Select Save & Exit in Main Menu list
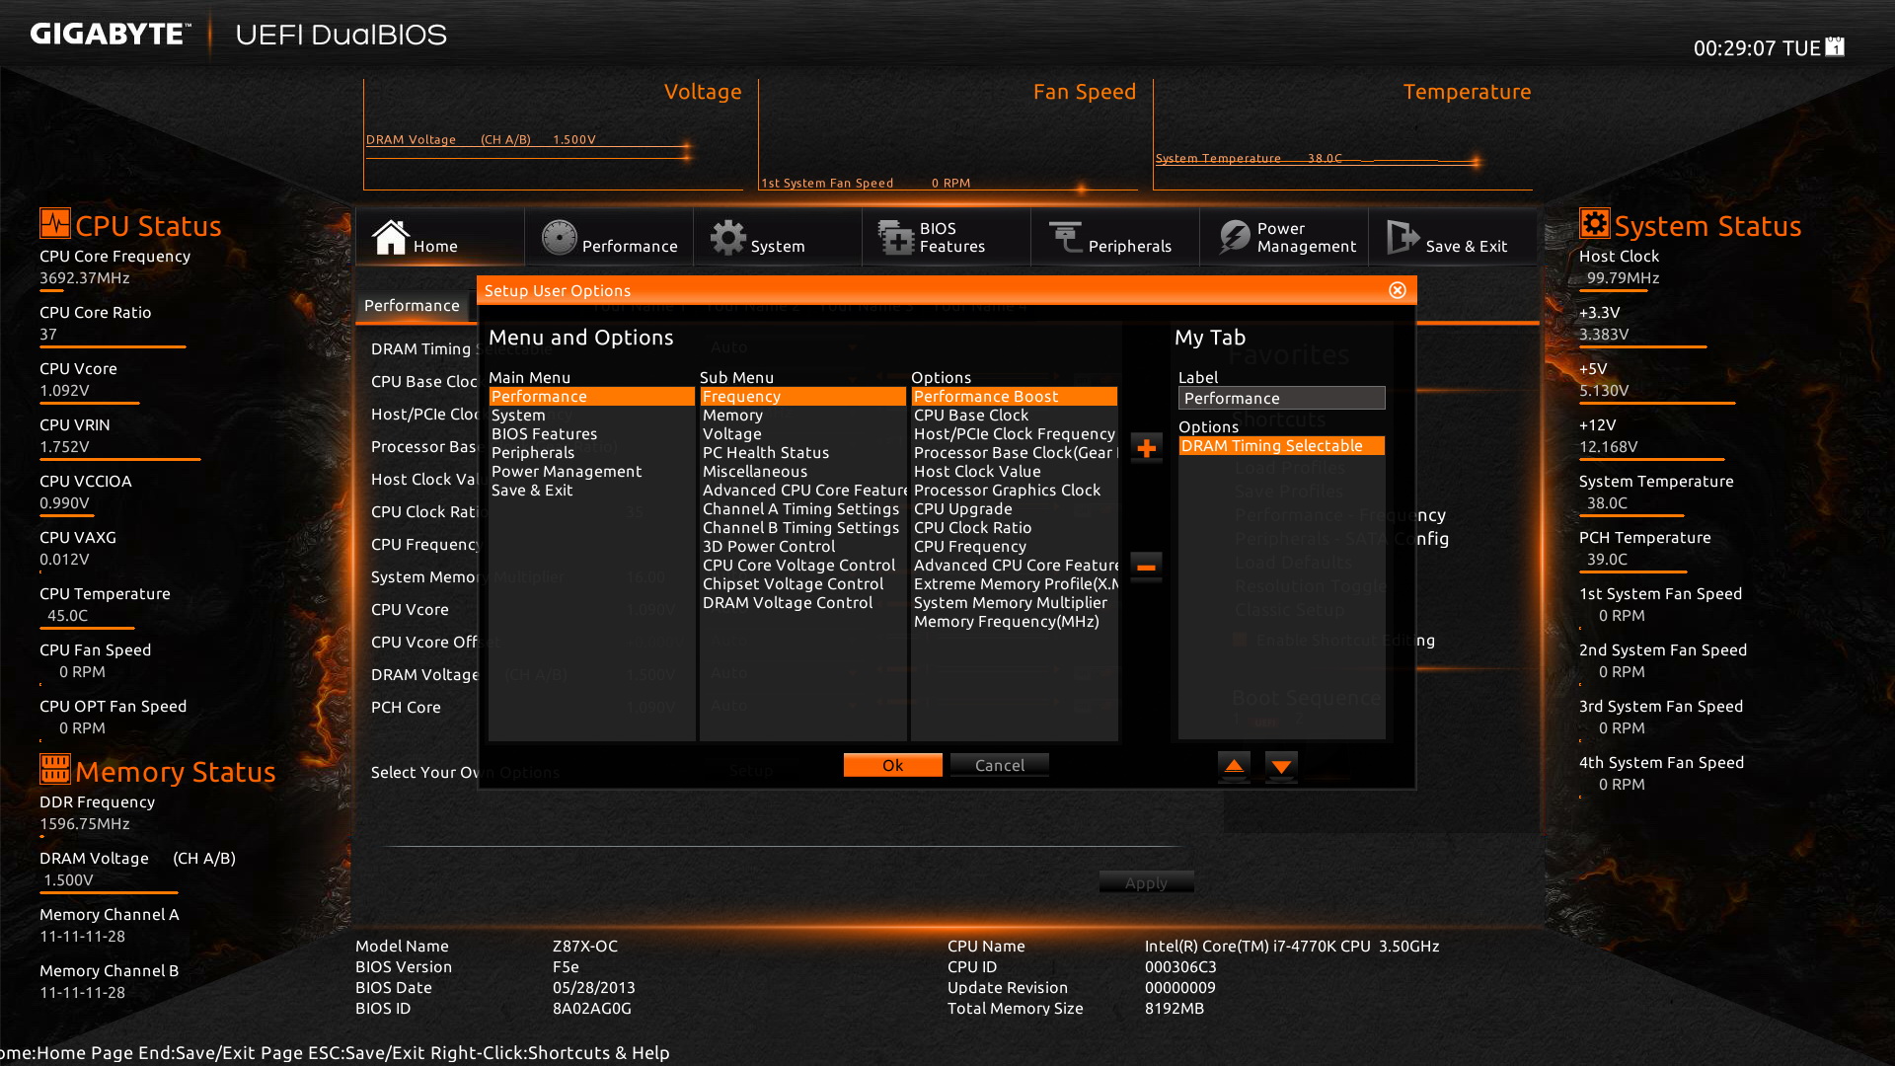This screenshot has height=1066, width=1895. tap(591, 491)
